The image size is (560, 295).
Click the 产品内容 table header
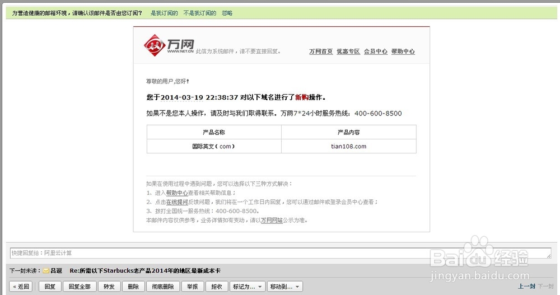[x=348, y=132]
